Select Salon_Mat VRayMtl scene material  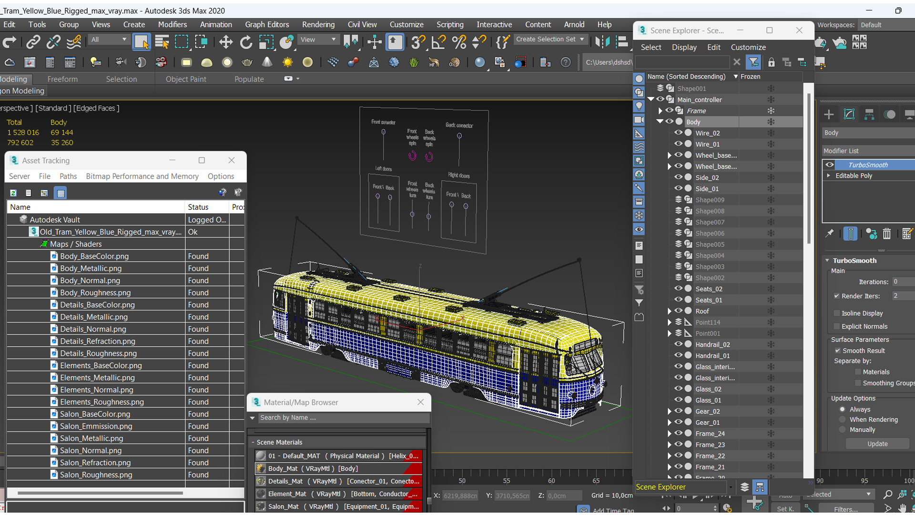click(338, 506)
